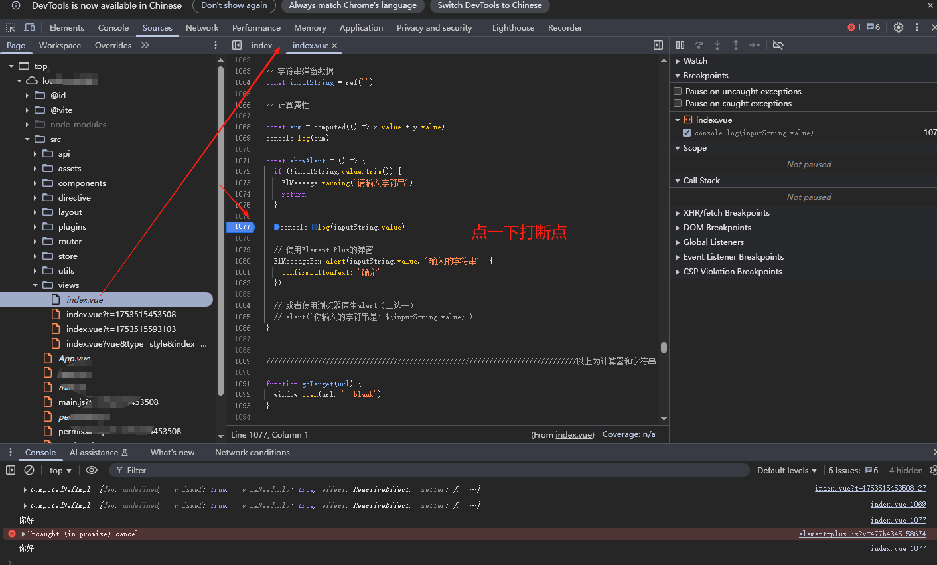Clear the console icon
Viewport: 937px width, 565px height.
(x=29, y=470)
